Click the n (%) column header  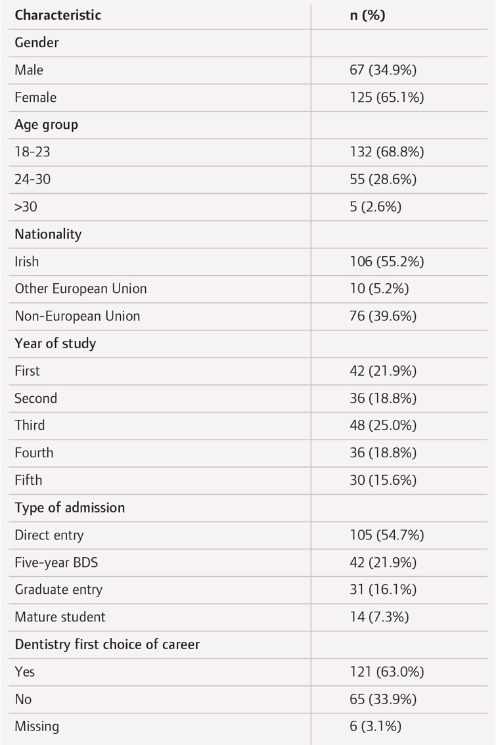(x=367, y=15)
